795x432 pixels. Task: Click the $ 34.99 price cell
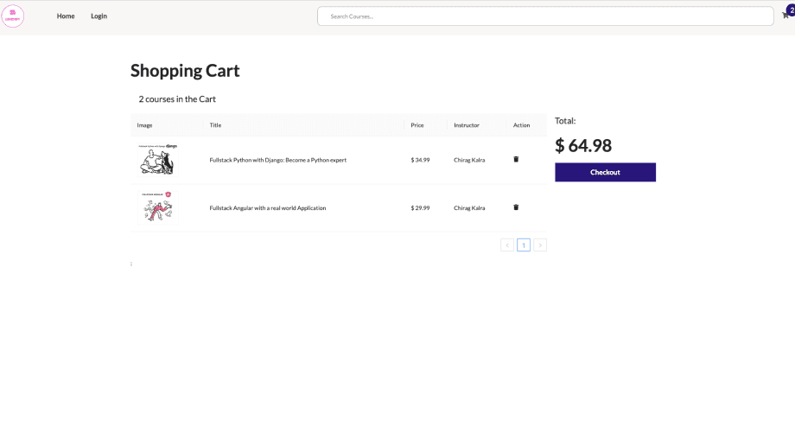(x=420, y=160)
